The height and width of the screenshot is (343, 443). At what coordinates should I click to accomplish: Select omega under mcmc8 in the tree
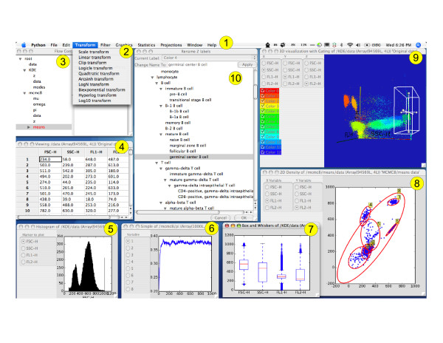(x=39, y=104)
